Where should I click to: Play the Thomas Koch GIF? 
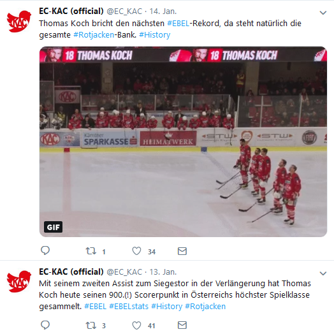(183, 142)
